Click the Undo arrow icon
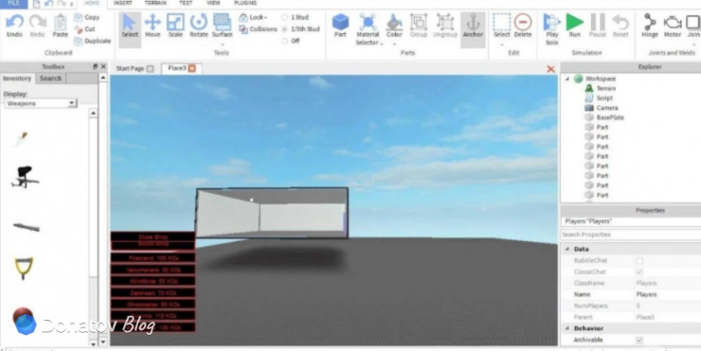 14,22
